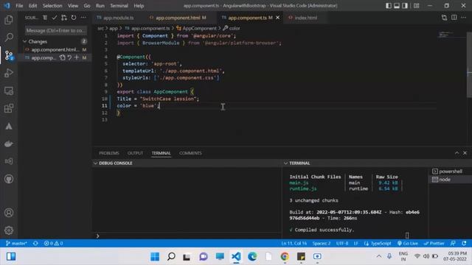This screenshot has height=265, width=472.
Task: Open Windows Start button on taskbar
Action: 155,256
